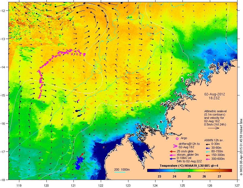Image resolution: width=243 pixels, height=188 pixels.
Task: Click longitude label 127 on bottom axis
Action: pos(237,185)
